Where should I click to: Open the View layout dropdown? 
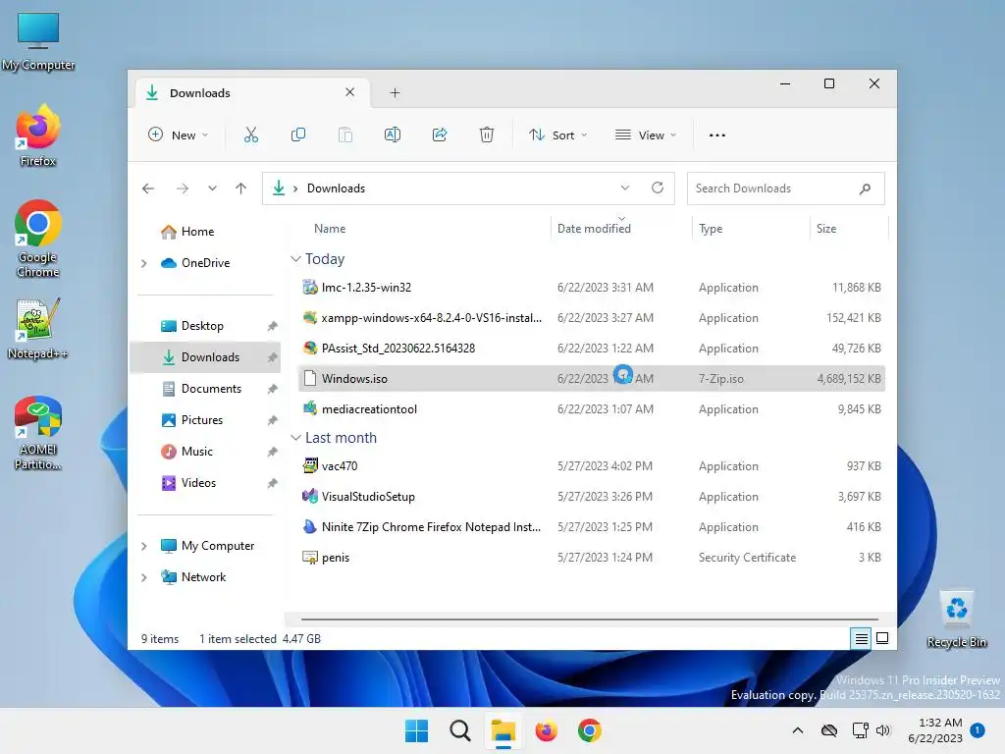pos(646,135)
